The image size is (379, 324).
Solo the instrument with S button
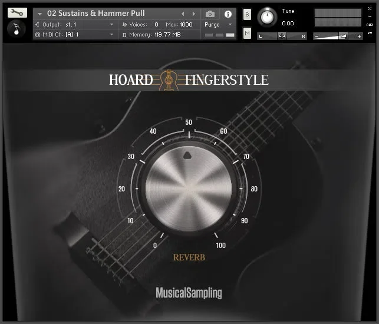click(247, 15)
